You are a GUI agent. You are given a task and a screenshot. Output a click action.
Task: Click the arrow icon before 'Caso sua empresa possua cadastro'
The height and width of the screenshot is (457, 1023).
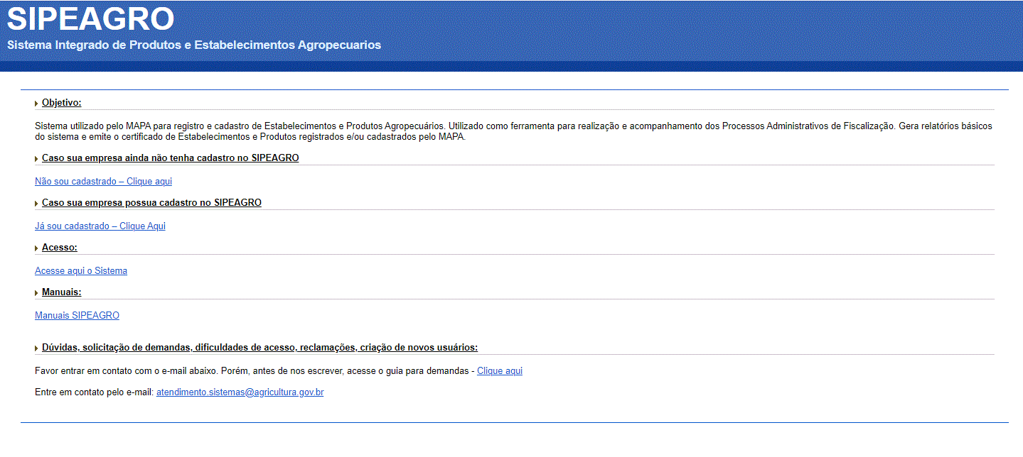[36, 204]
